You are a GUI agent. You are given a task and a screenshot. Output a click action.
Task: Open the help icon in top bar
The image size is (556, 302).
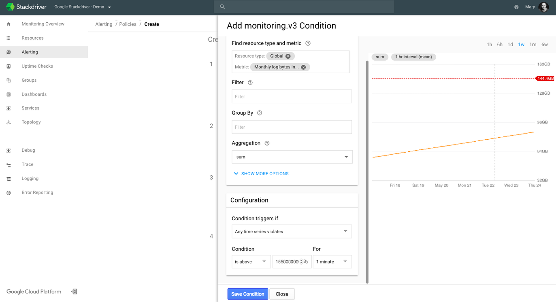516,7
